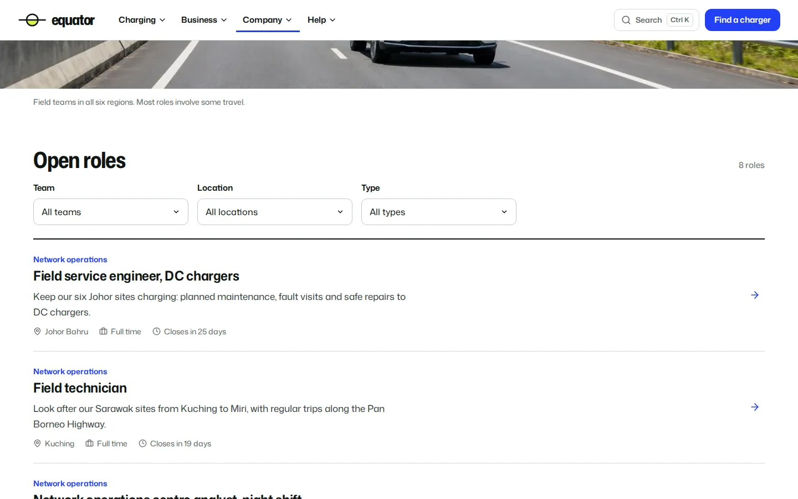Viewport: 798px width, 499px height.
Task: Click the 'Keep our six Johor sites charging' description
Action: pos(219,304)
